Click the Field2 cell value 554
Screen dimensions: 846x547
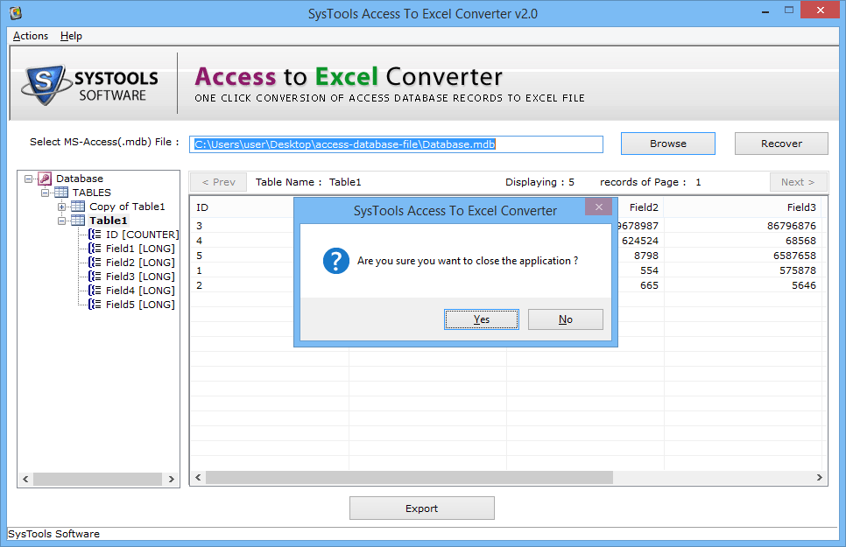[649, 270]
